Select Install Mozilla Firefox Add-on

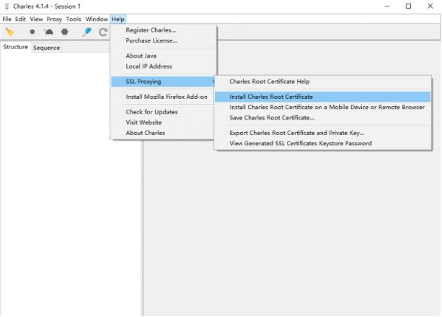point(163,97)
